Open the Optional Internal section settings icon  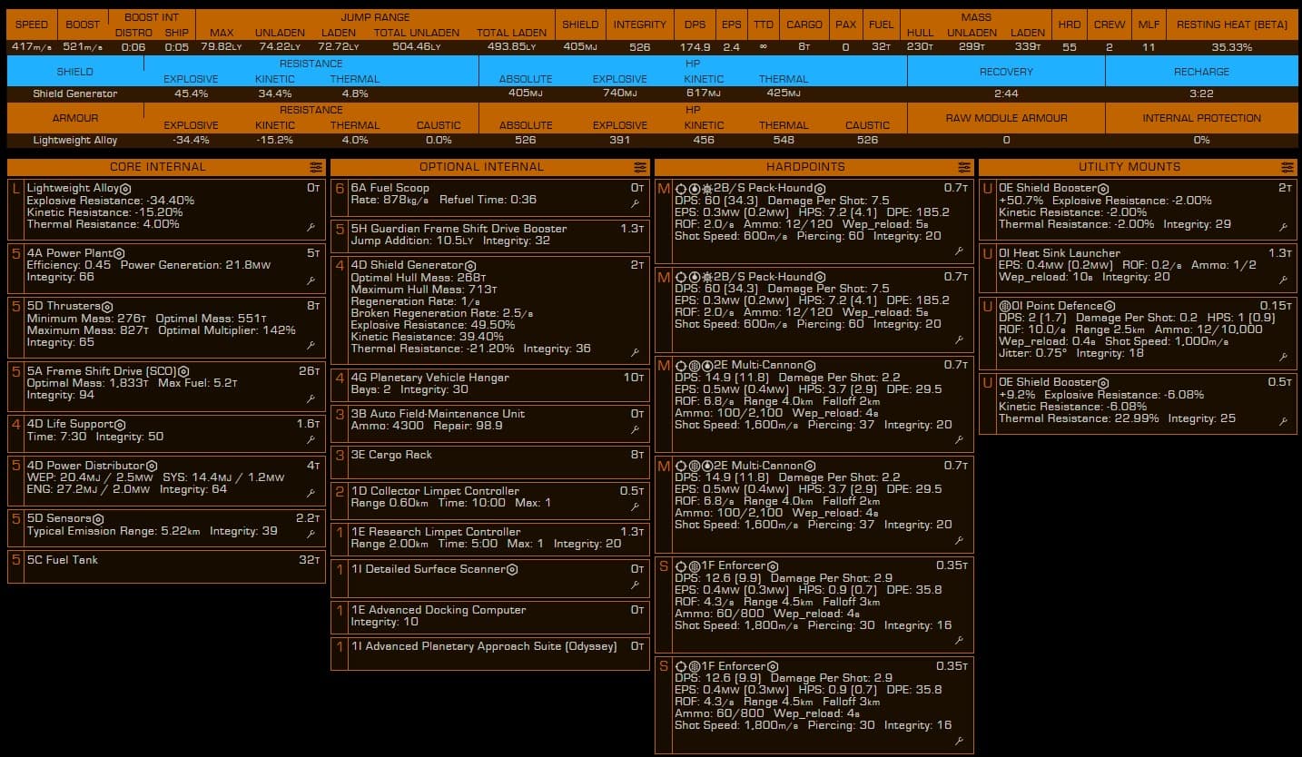click(x=639, y=167)
